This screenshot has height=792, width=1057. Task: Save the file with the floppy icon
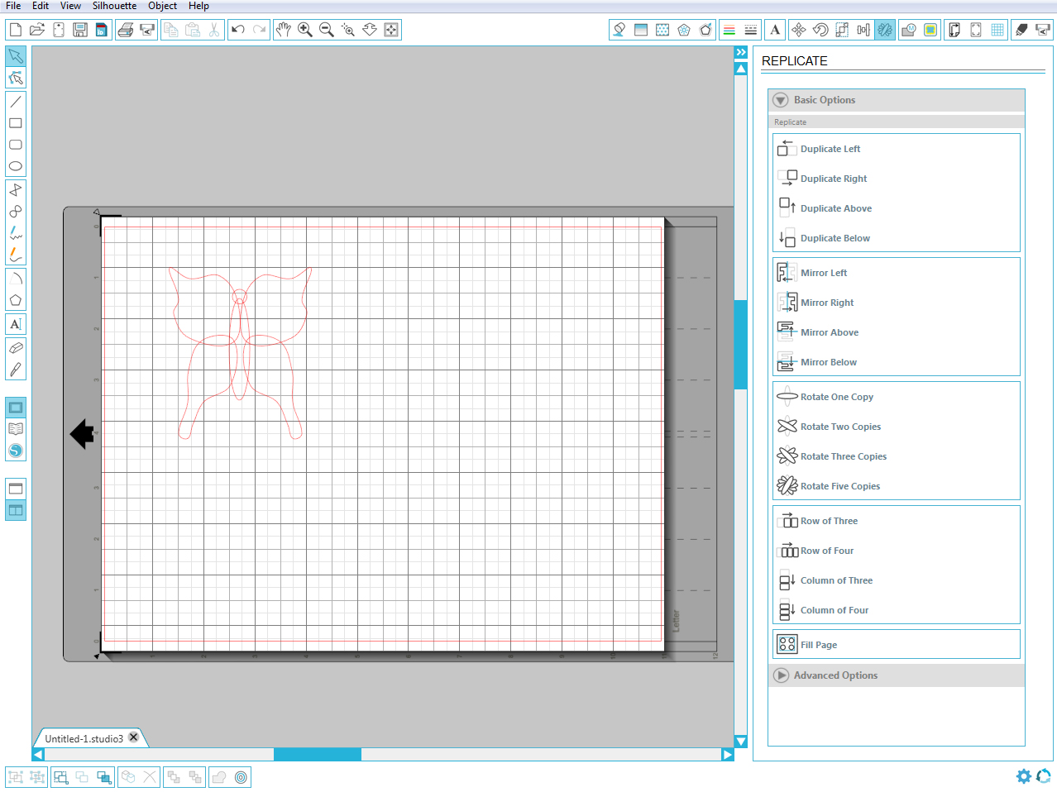[x=80, y=30]
